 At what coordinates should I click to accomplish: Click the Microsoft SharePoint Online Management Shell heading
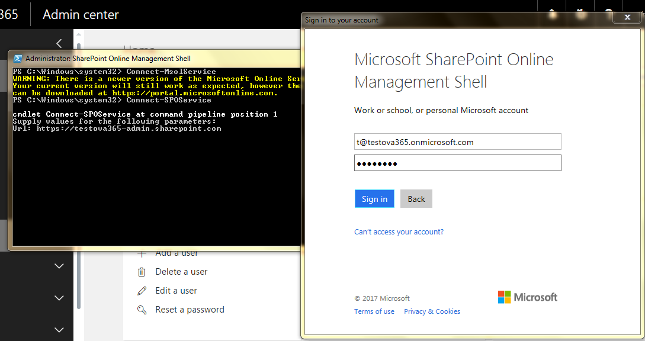454,71
